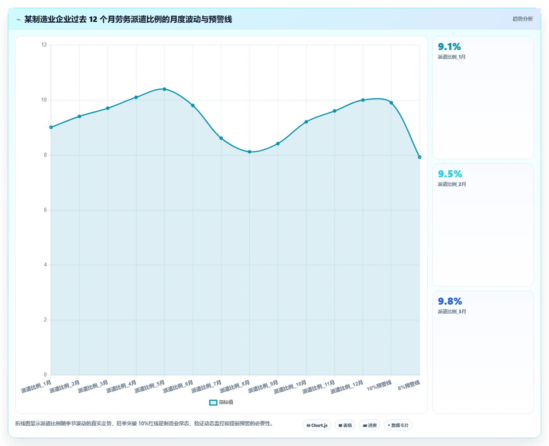Screen dimensions: 549x446
Task: Toggle the 指标值 legend swatch
Action: (x=213, y=402)
